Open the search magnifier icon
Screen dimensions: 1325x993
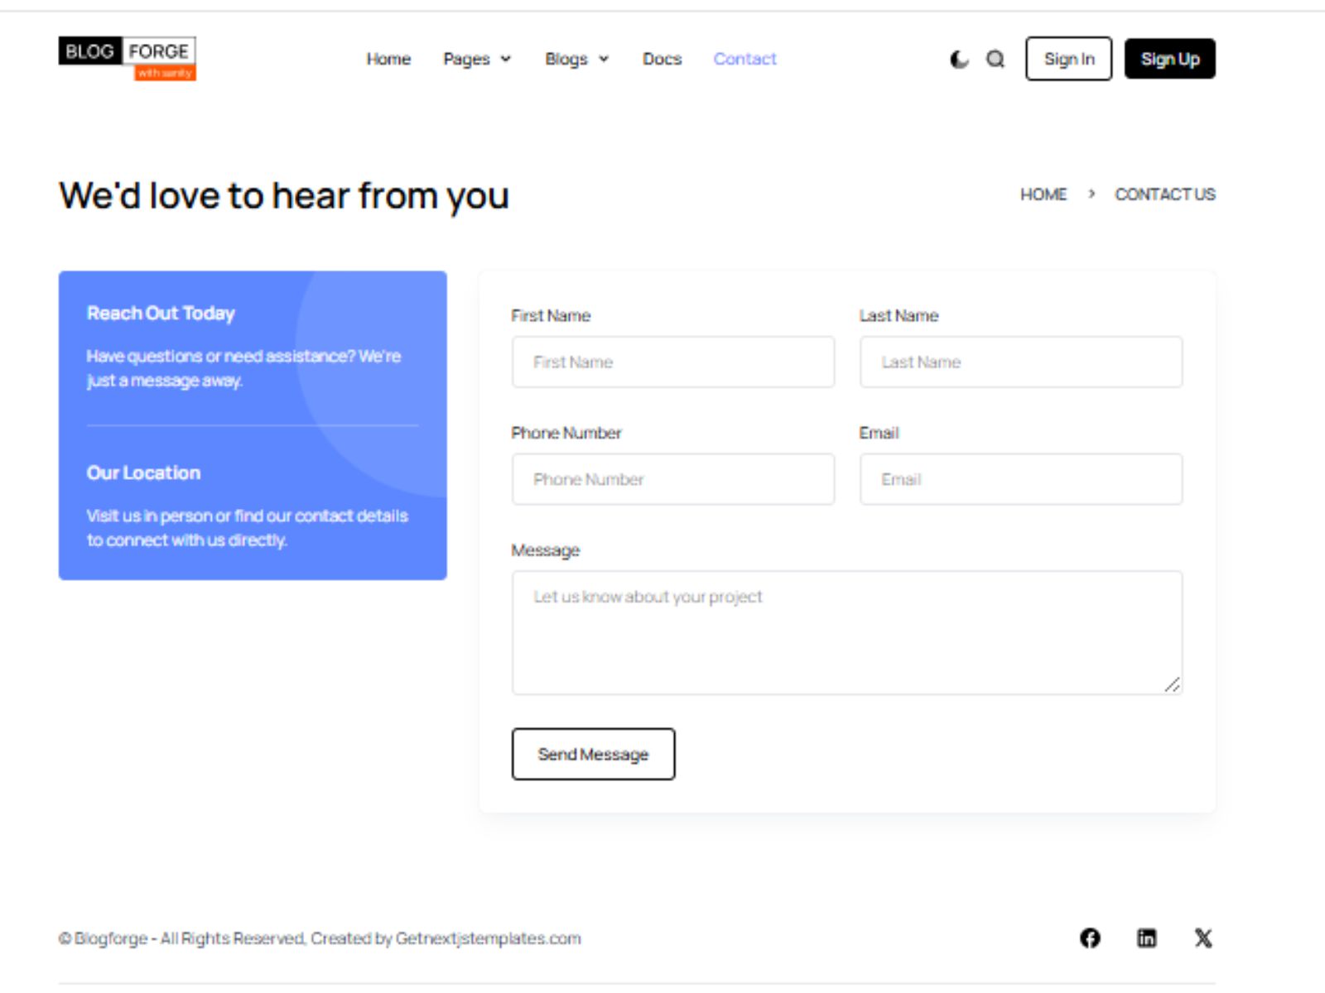[x=995, y=59]
